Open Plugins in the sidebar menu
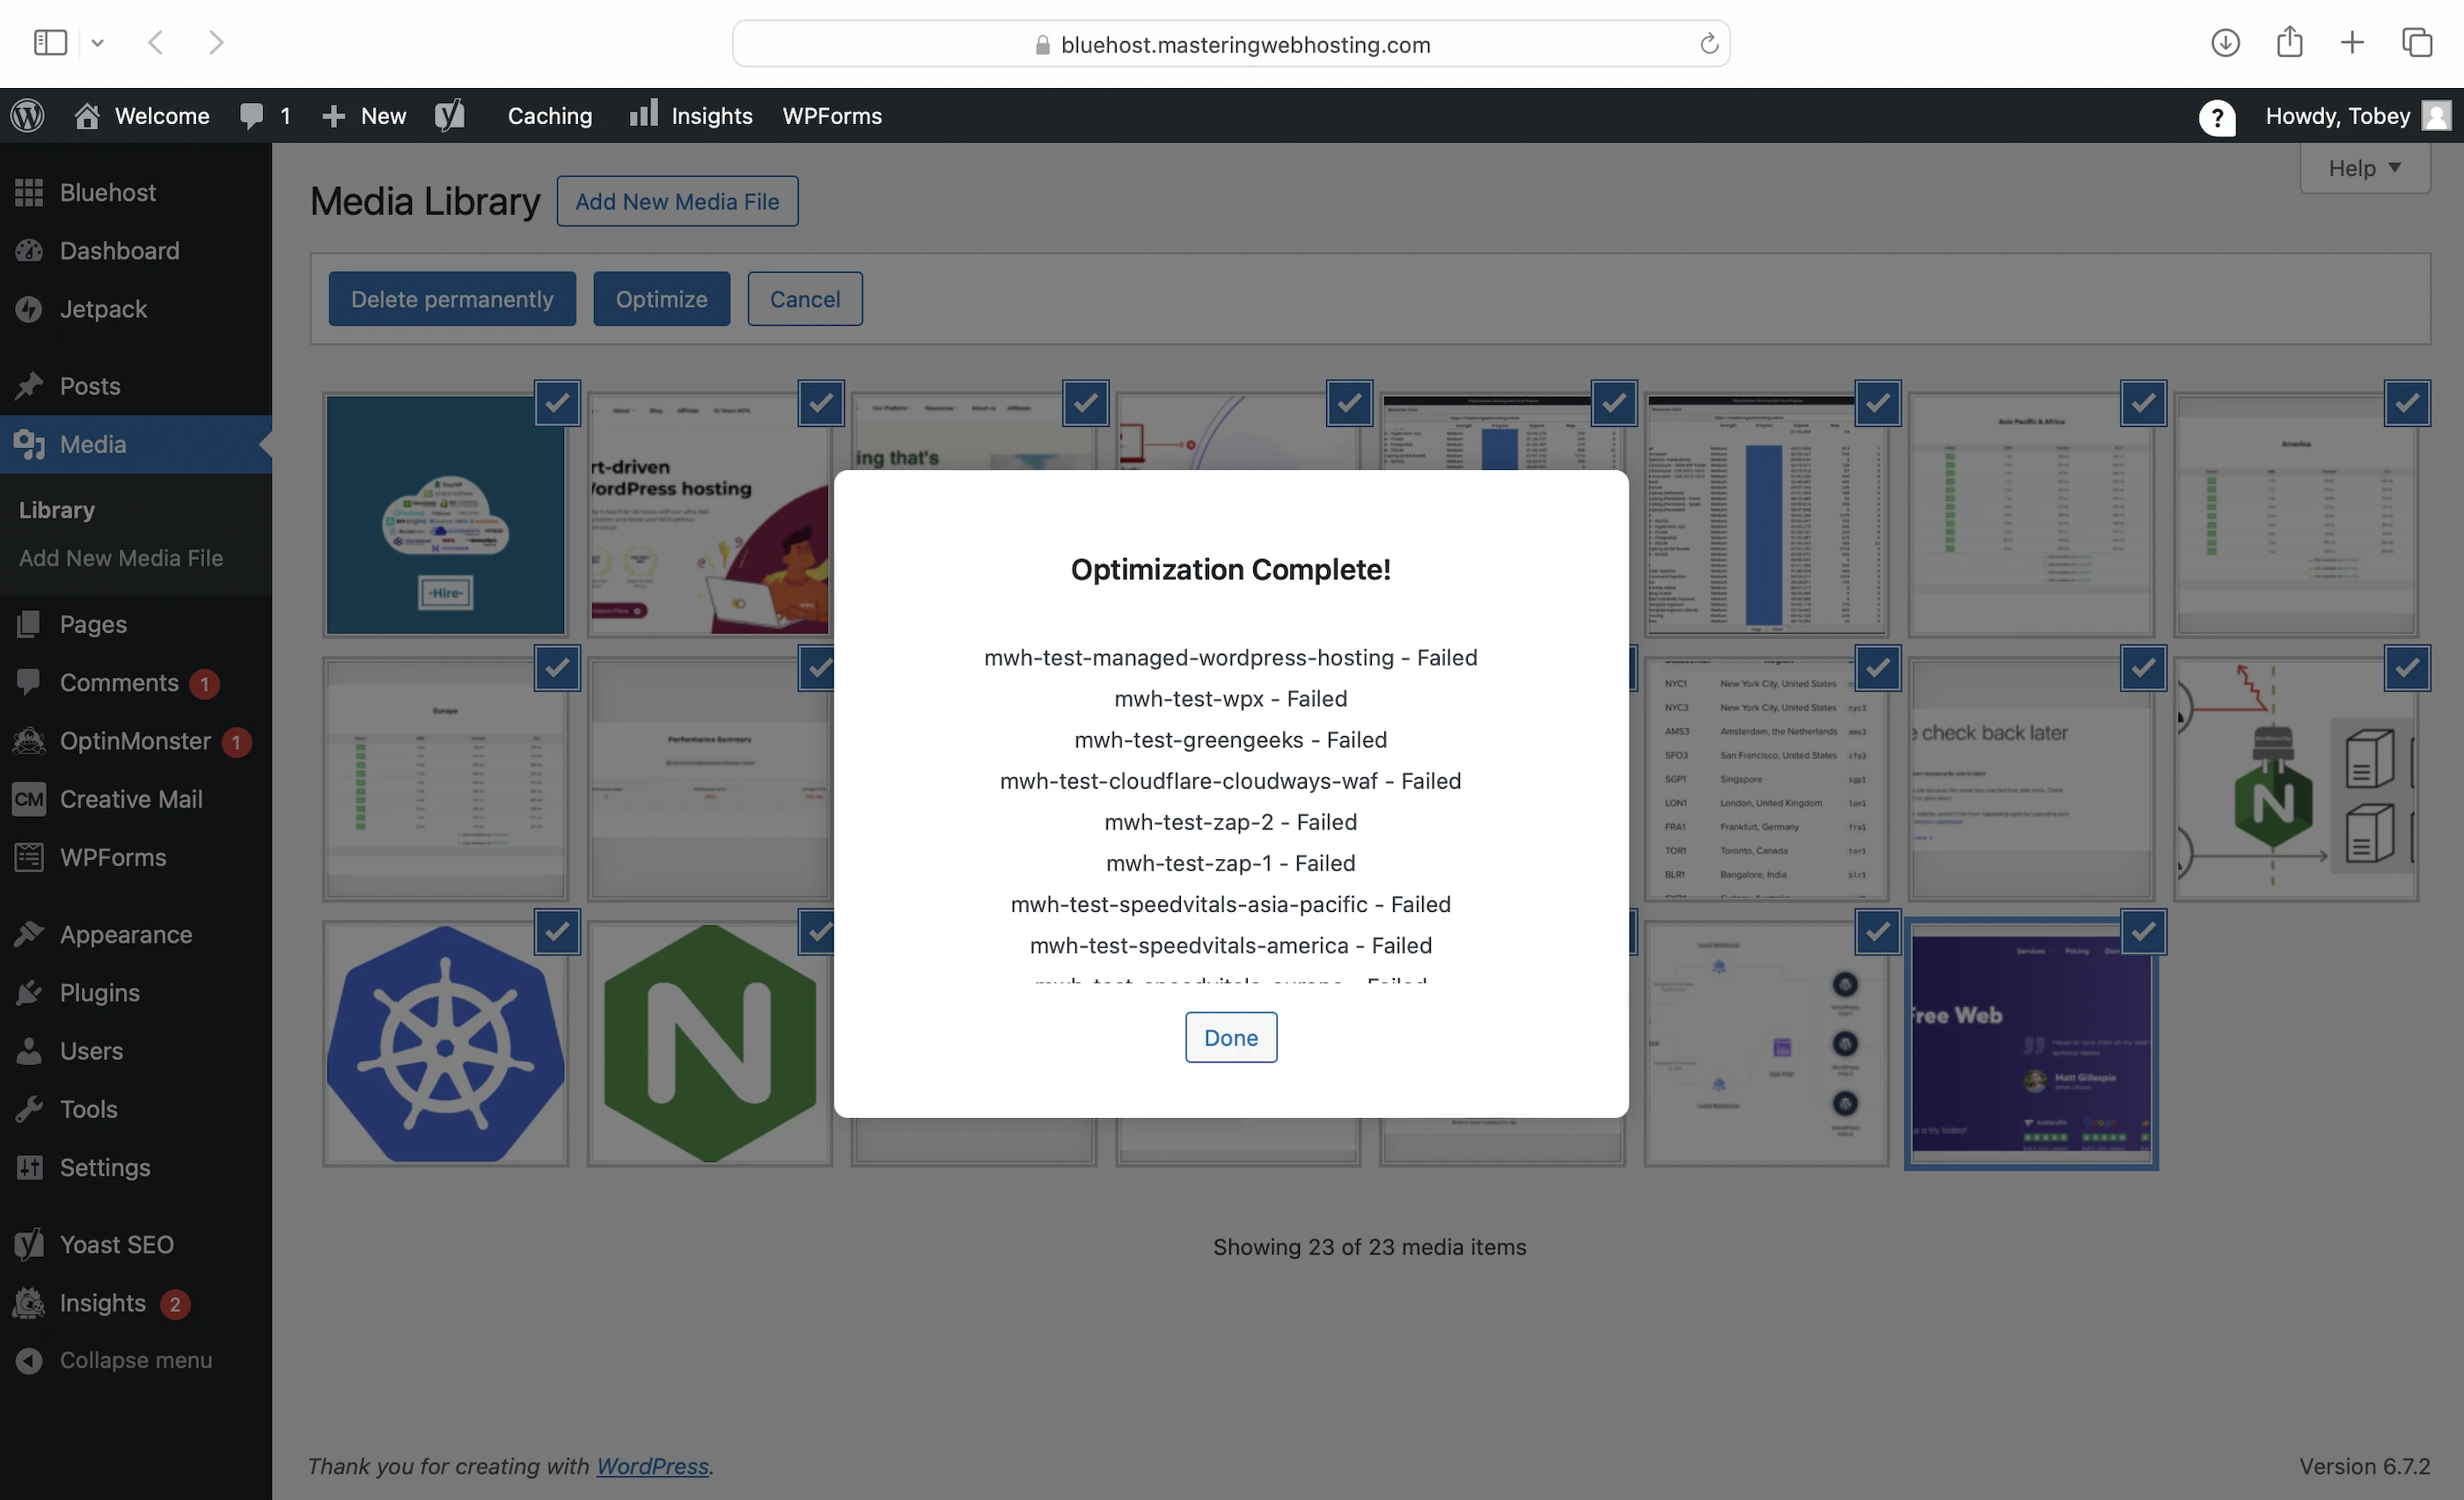 (99, 992)
